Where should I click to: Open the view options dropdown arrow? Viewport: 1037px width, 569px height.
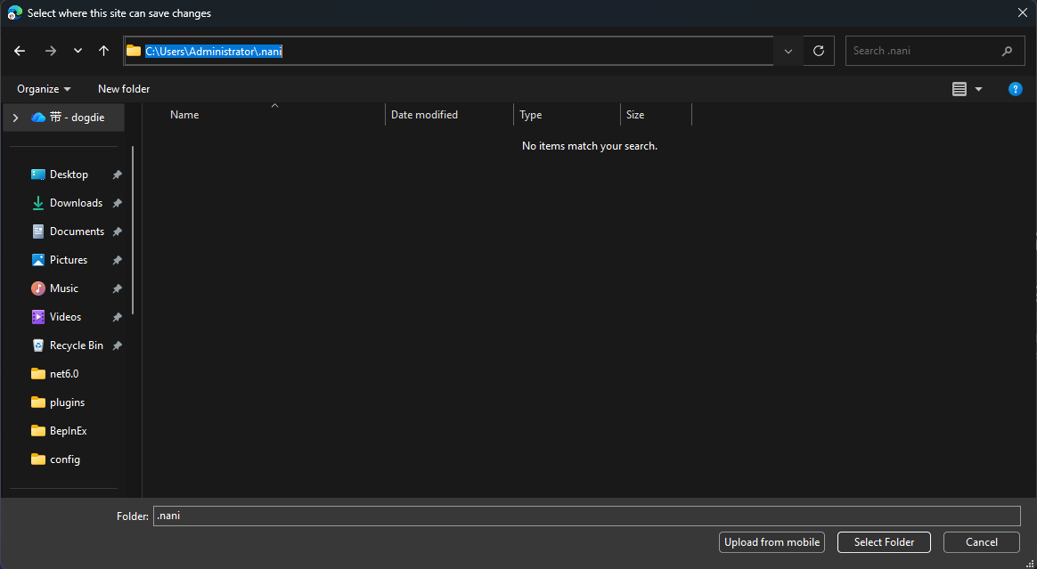[978, 89]
